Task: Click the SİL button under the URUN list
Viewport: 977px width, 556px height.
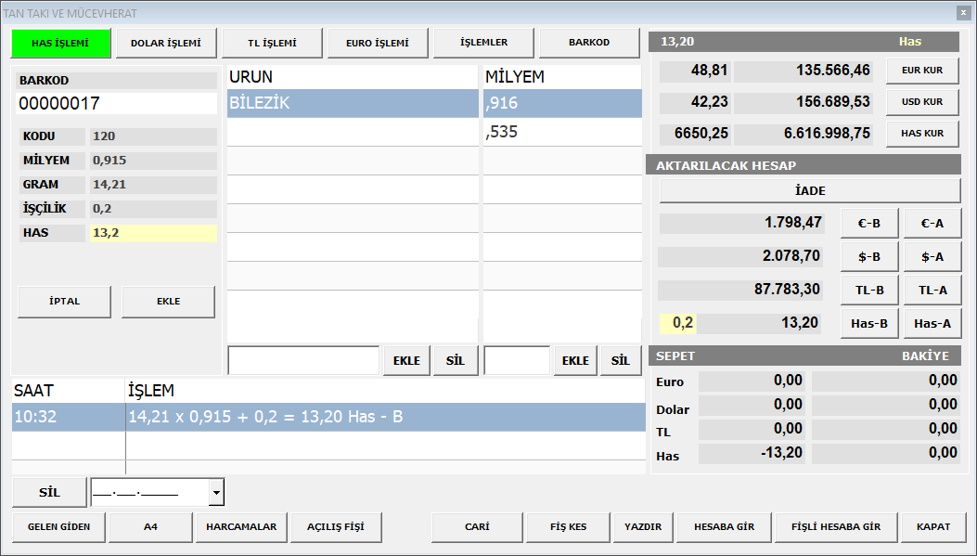Action: pos(455,361)
